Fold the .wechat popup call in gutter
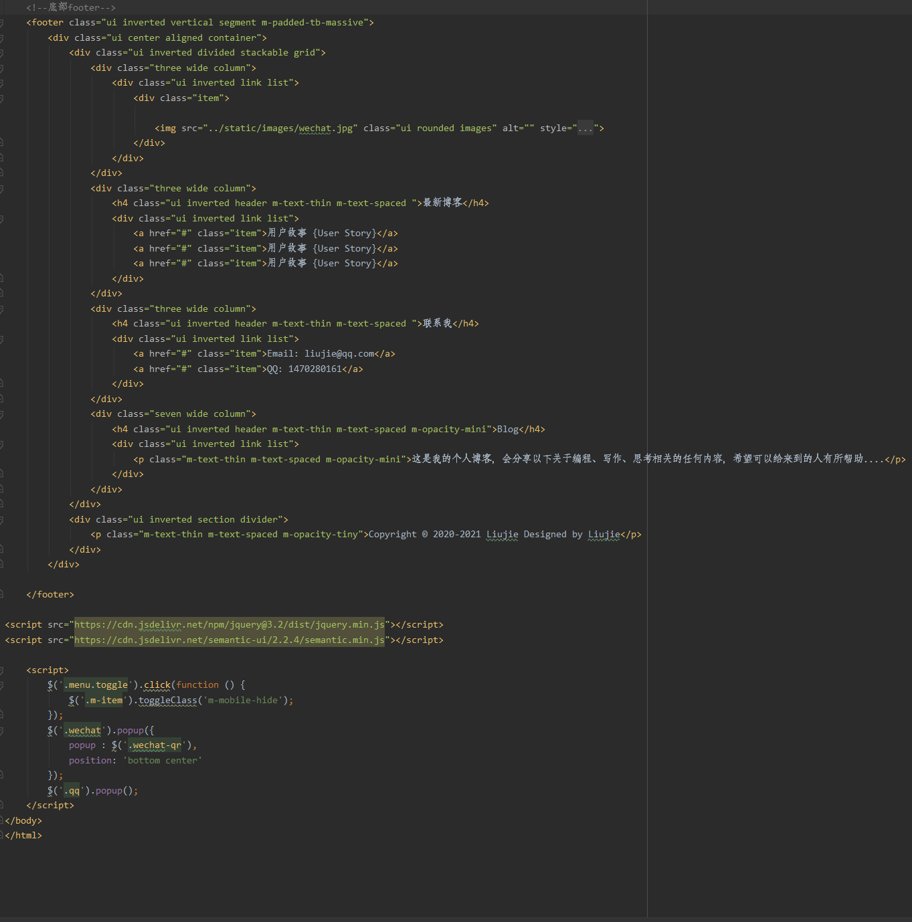The height and width of the screenshot is (922, 912). click(2, 731)
